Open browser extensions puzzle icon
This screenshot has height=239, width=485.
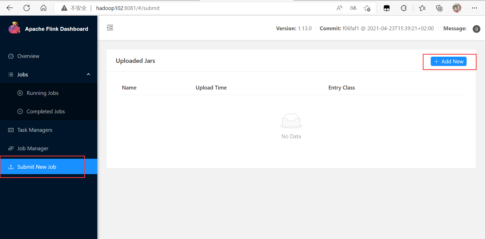coord(404,8)
